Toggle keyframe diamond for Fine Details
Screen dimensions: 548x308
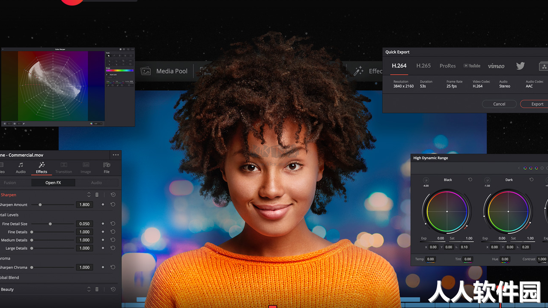click(103, 232)
